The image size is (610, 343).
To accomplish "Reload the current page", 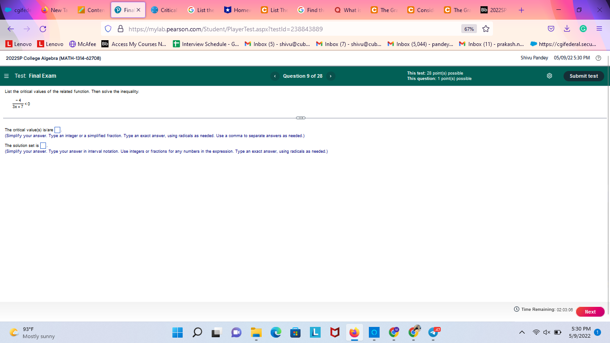I will pos(43,29).
